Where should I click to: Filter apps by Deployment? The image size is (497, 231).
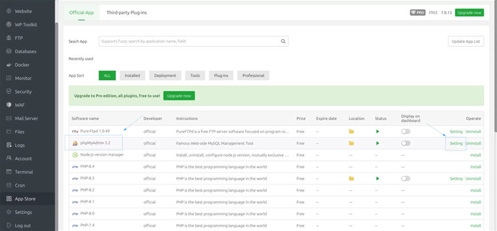click(x=165, y=76)
